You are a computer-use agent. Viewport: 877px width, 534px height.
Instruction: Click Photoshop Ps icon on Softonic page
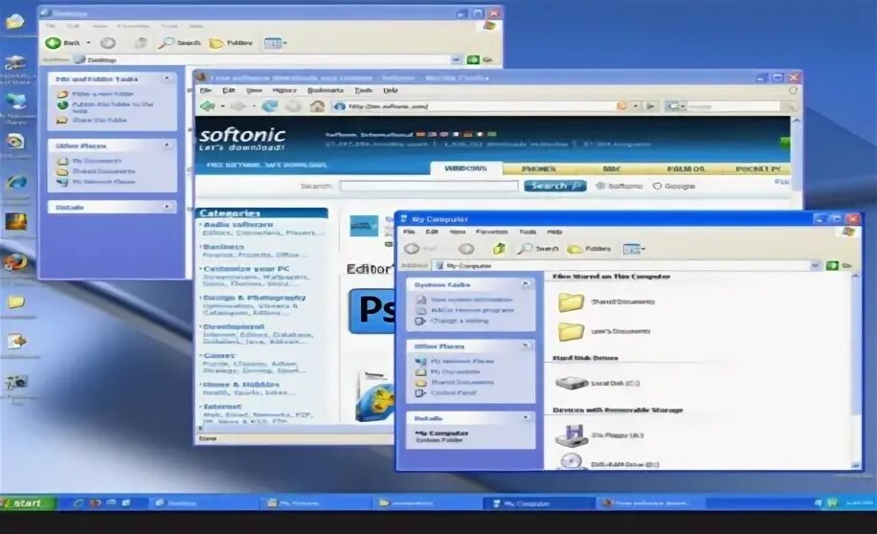pyautogui.click(x=371, y=311)
